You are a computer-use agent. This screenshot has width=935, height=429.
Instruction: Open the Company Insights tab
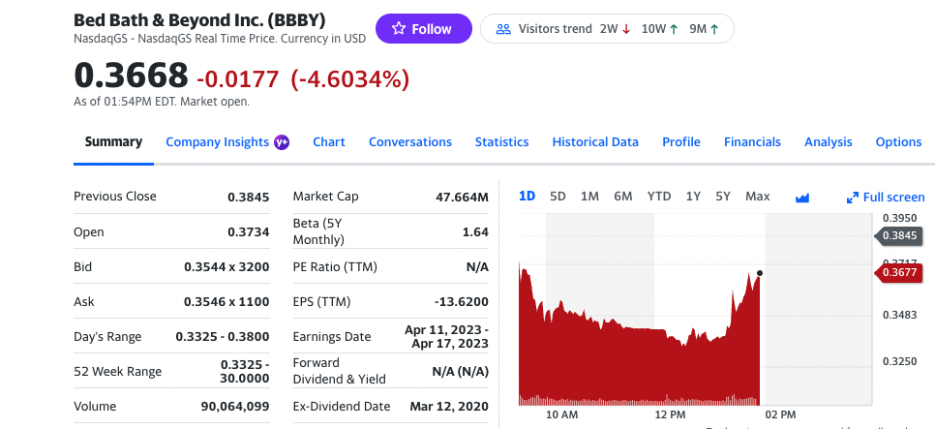pos(217,142)
